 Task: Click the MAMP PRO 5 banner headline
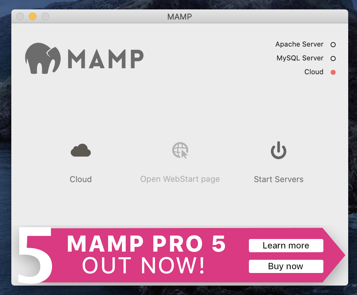pos(146,244)
